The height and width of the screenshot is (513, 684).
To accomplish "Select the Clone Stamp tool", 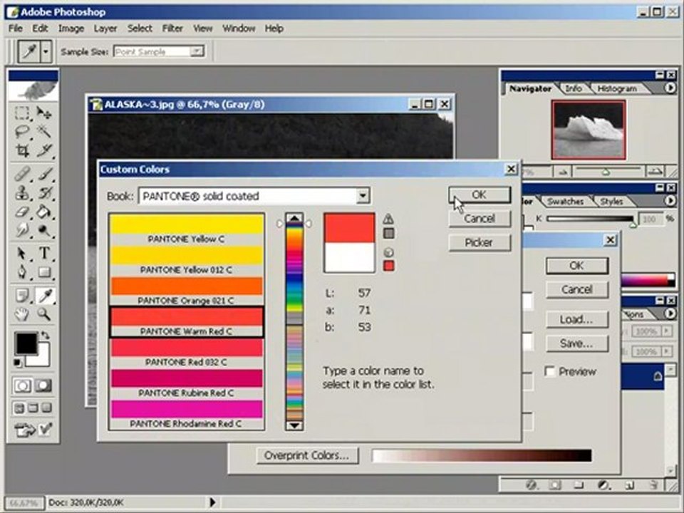I will (22, 192).
